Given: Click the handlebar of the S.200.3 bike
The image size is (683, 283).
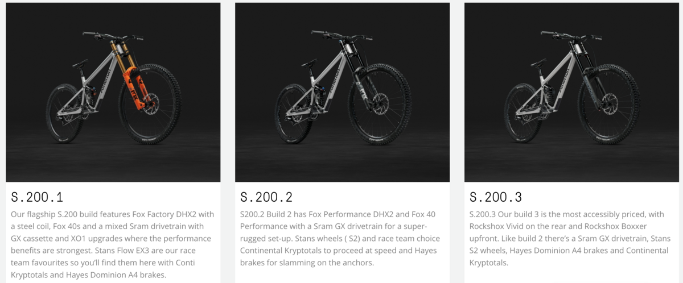Looking at the screenshot, I should pyautogui.click(x=569, y=35).
